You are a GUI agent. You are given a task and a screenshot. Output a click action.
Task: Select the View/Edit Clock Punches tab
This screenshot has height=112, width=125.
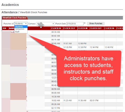15,18
